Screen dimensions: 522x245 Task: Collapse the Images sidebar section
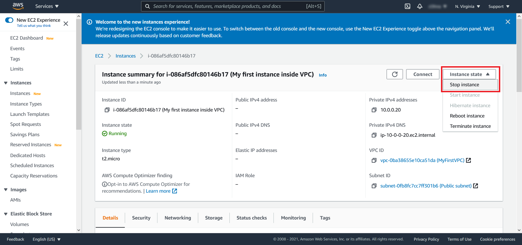point(6,190)
